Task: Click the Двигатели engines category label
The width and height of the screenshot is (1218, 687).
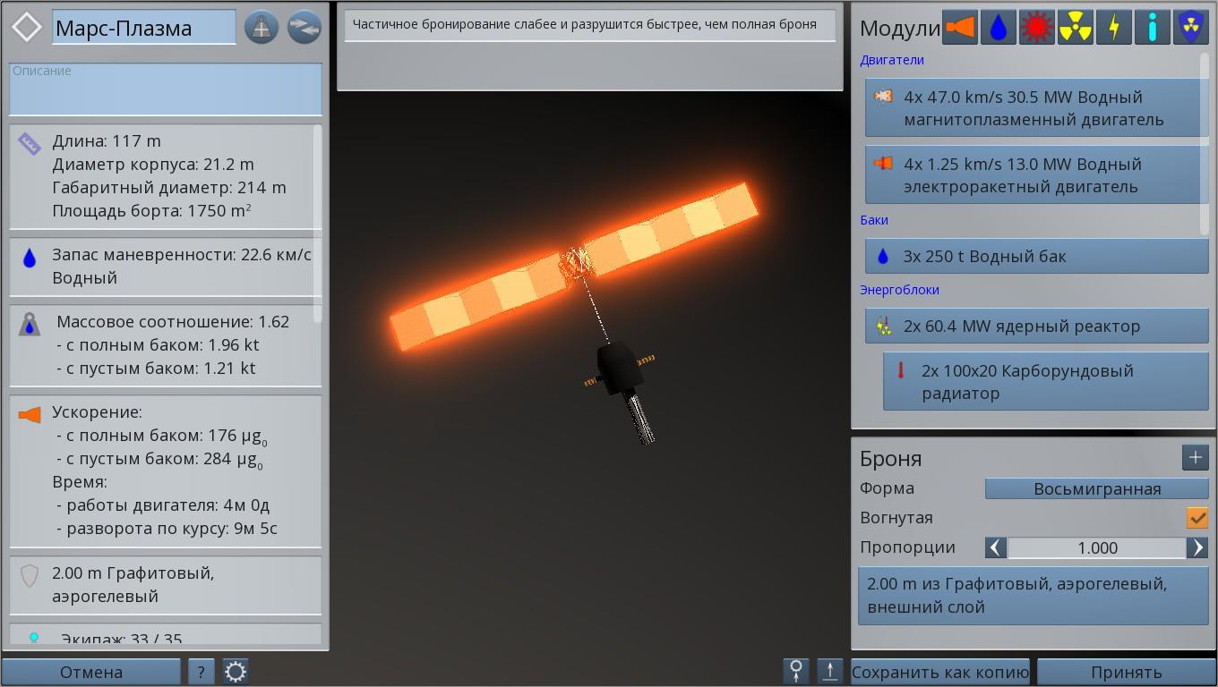Action: pyautogui.click(x=891, y=60)
